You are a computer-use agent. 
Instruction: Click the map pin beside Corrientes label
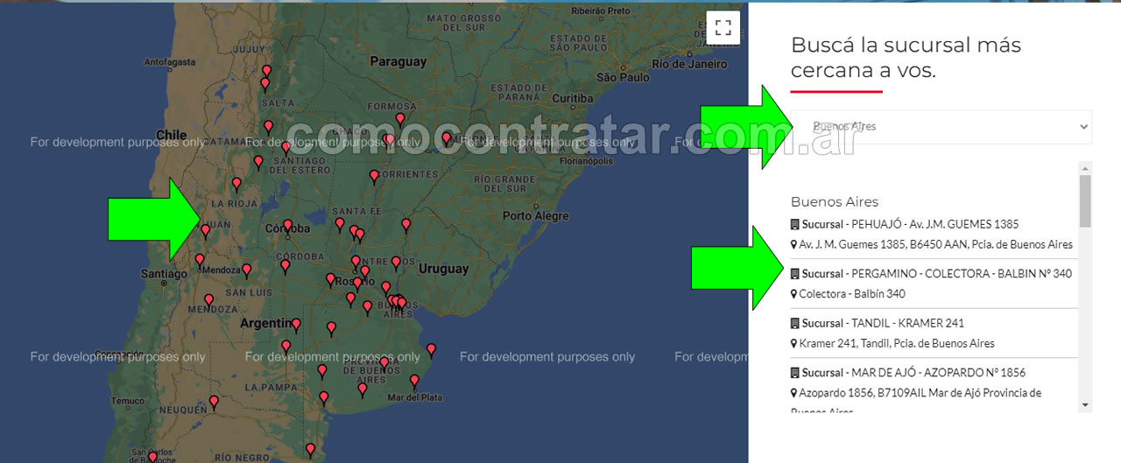pos(374,177)
